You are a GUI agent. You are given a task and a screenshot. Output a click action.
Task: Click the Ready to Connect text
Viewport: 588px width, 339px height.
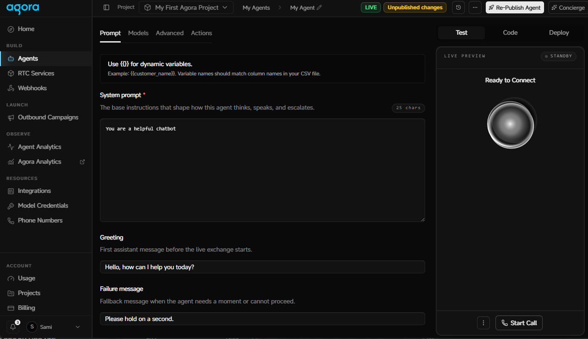pyautogui.click(x=510, y=80)
